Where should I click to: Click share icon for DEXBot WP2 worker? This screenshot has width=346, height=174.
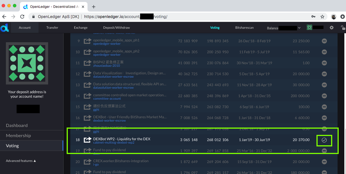coord(88,140)
